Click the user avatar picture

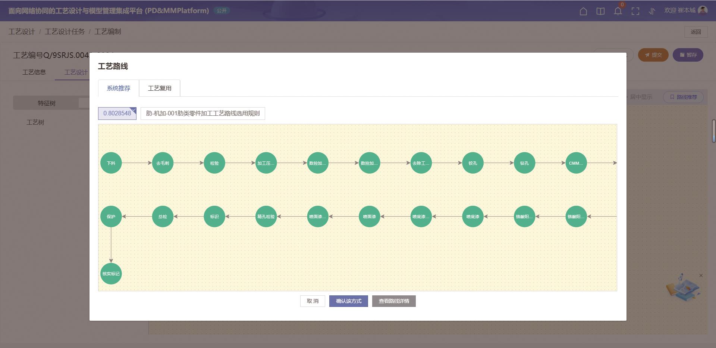point(703,10)
